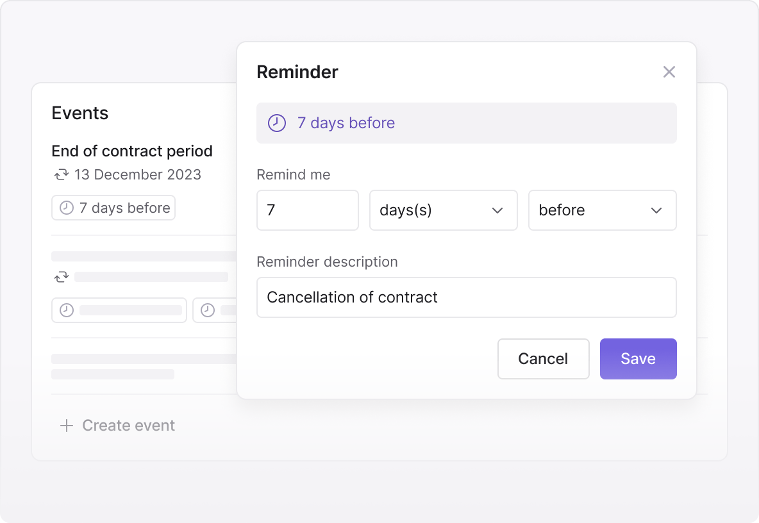Click the recurrence arrows icon next to 13 December 2023
This screenshot has width=759, height=523.
(61, 174)
